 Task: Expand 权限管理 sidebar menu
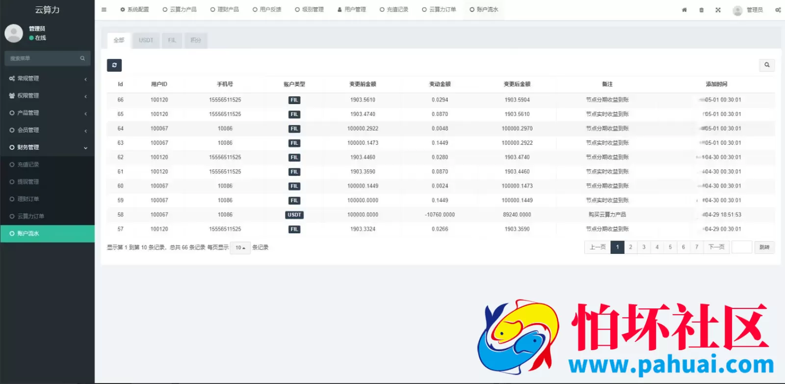tap(47, 96)
